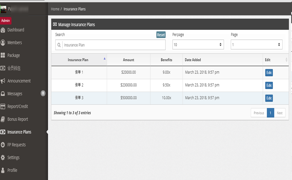Viewport: 292px width, 180px height.
Task: Click the $20000.00 amount cell
Action: coord(129,72)
